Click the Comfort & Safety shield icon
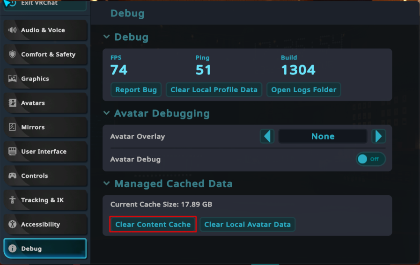This screenshot has height=265, width=420. pos(13,54)
